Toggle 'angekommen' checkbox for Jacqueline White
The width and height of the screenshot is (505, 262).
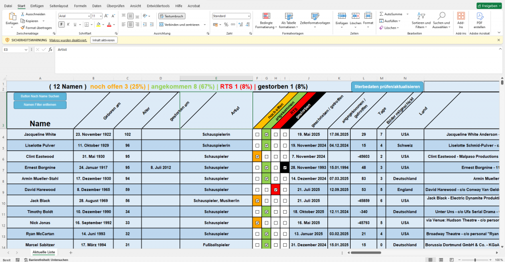pos(267,134)
